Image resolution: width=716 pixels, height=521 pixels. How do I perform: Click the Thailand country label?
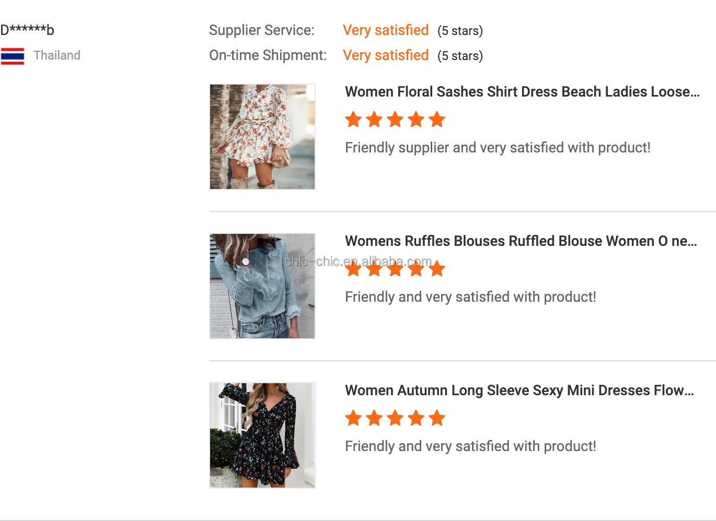pyautogui.click(x=57, y=55)
